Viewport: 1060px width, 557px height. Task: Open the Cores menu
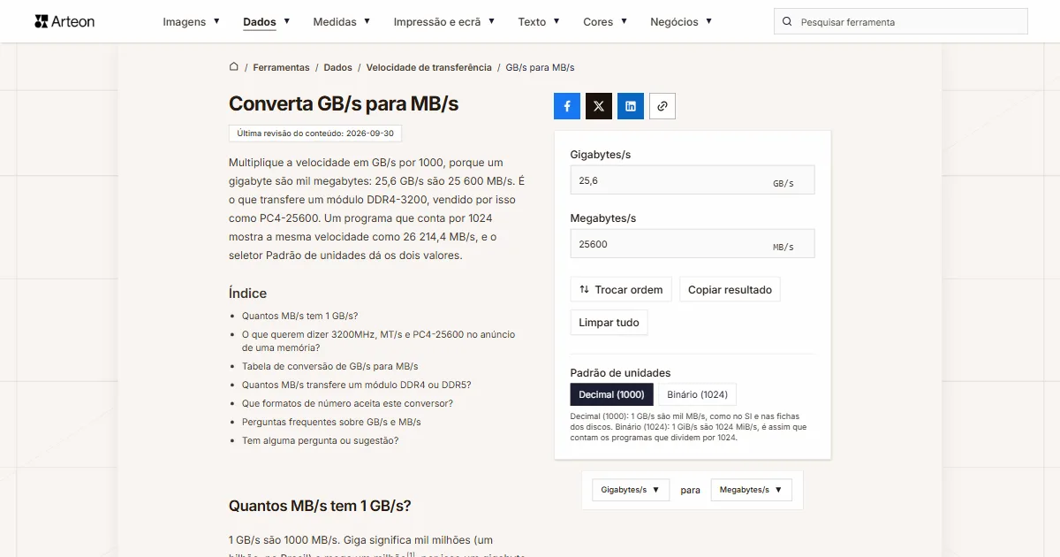tap(605, 22)
